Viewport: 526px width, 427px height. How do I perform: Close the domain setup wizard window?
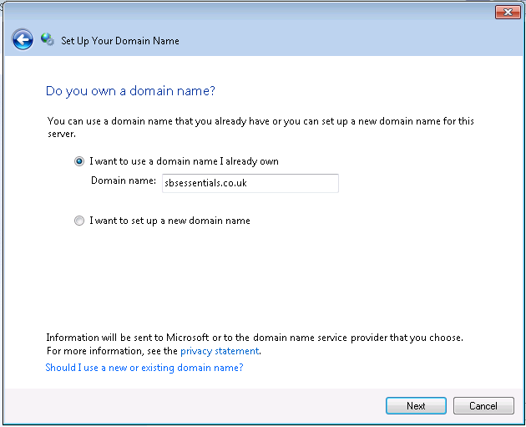tap(507, 12)
